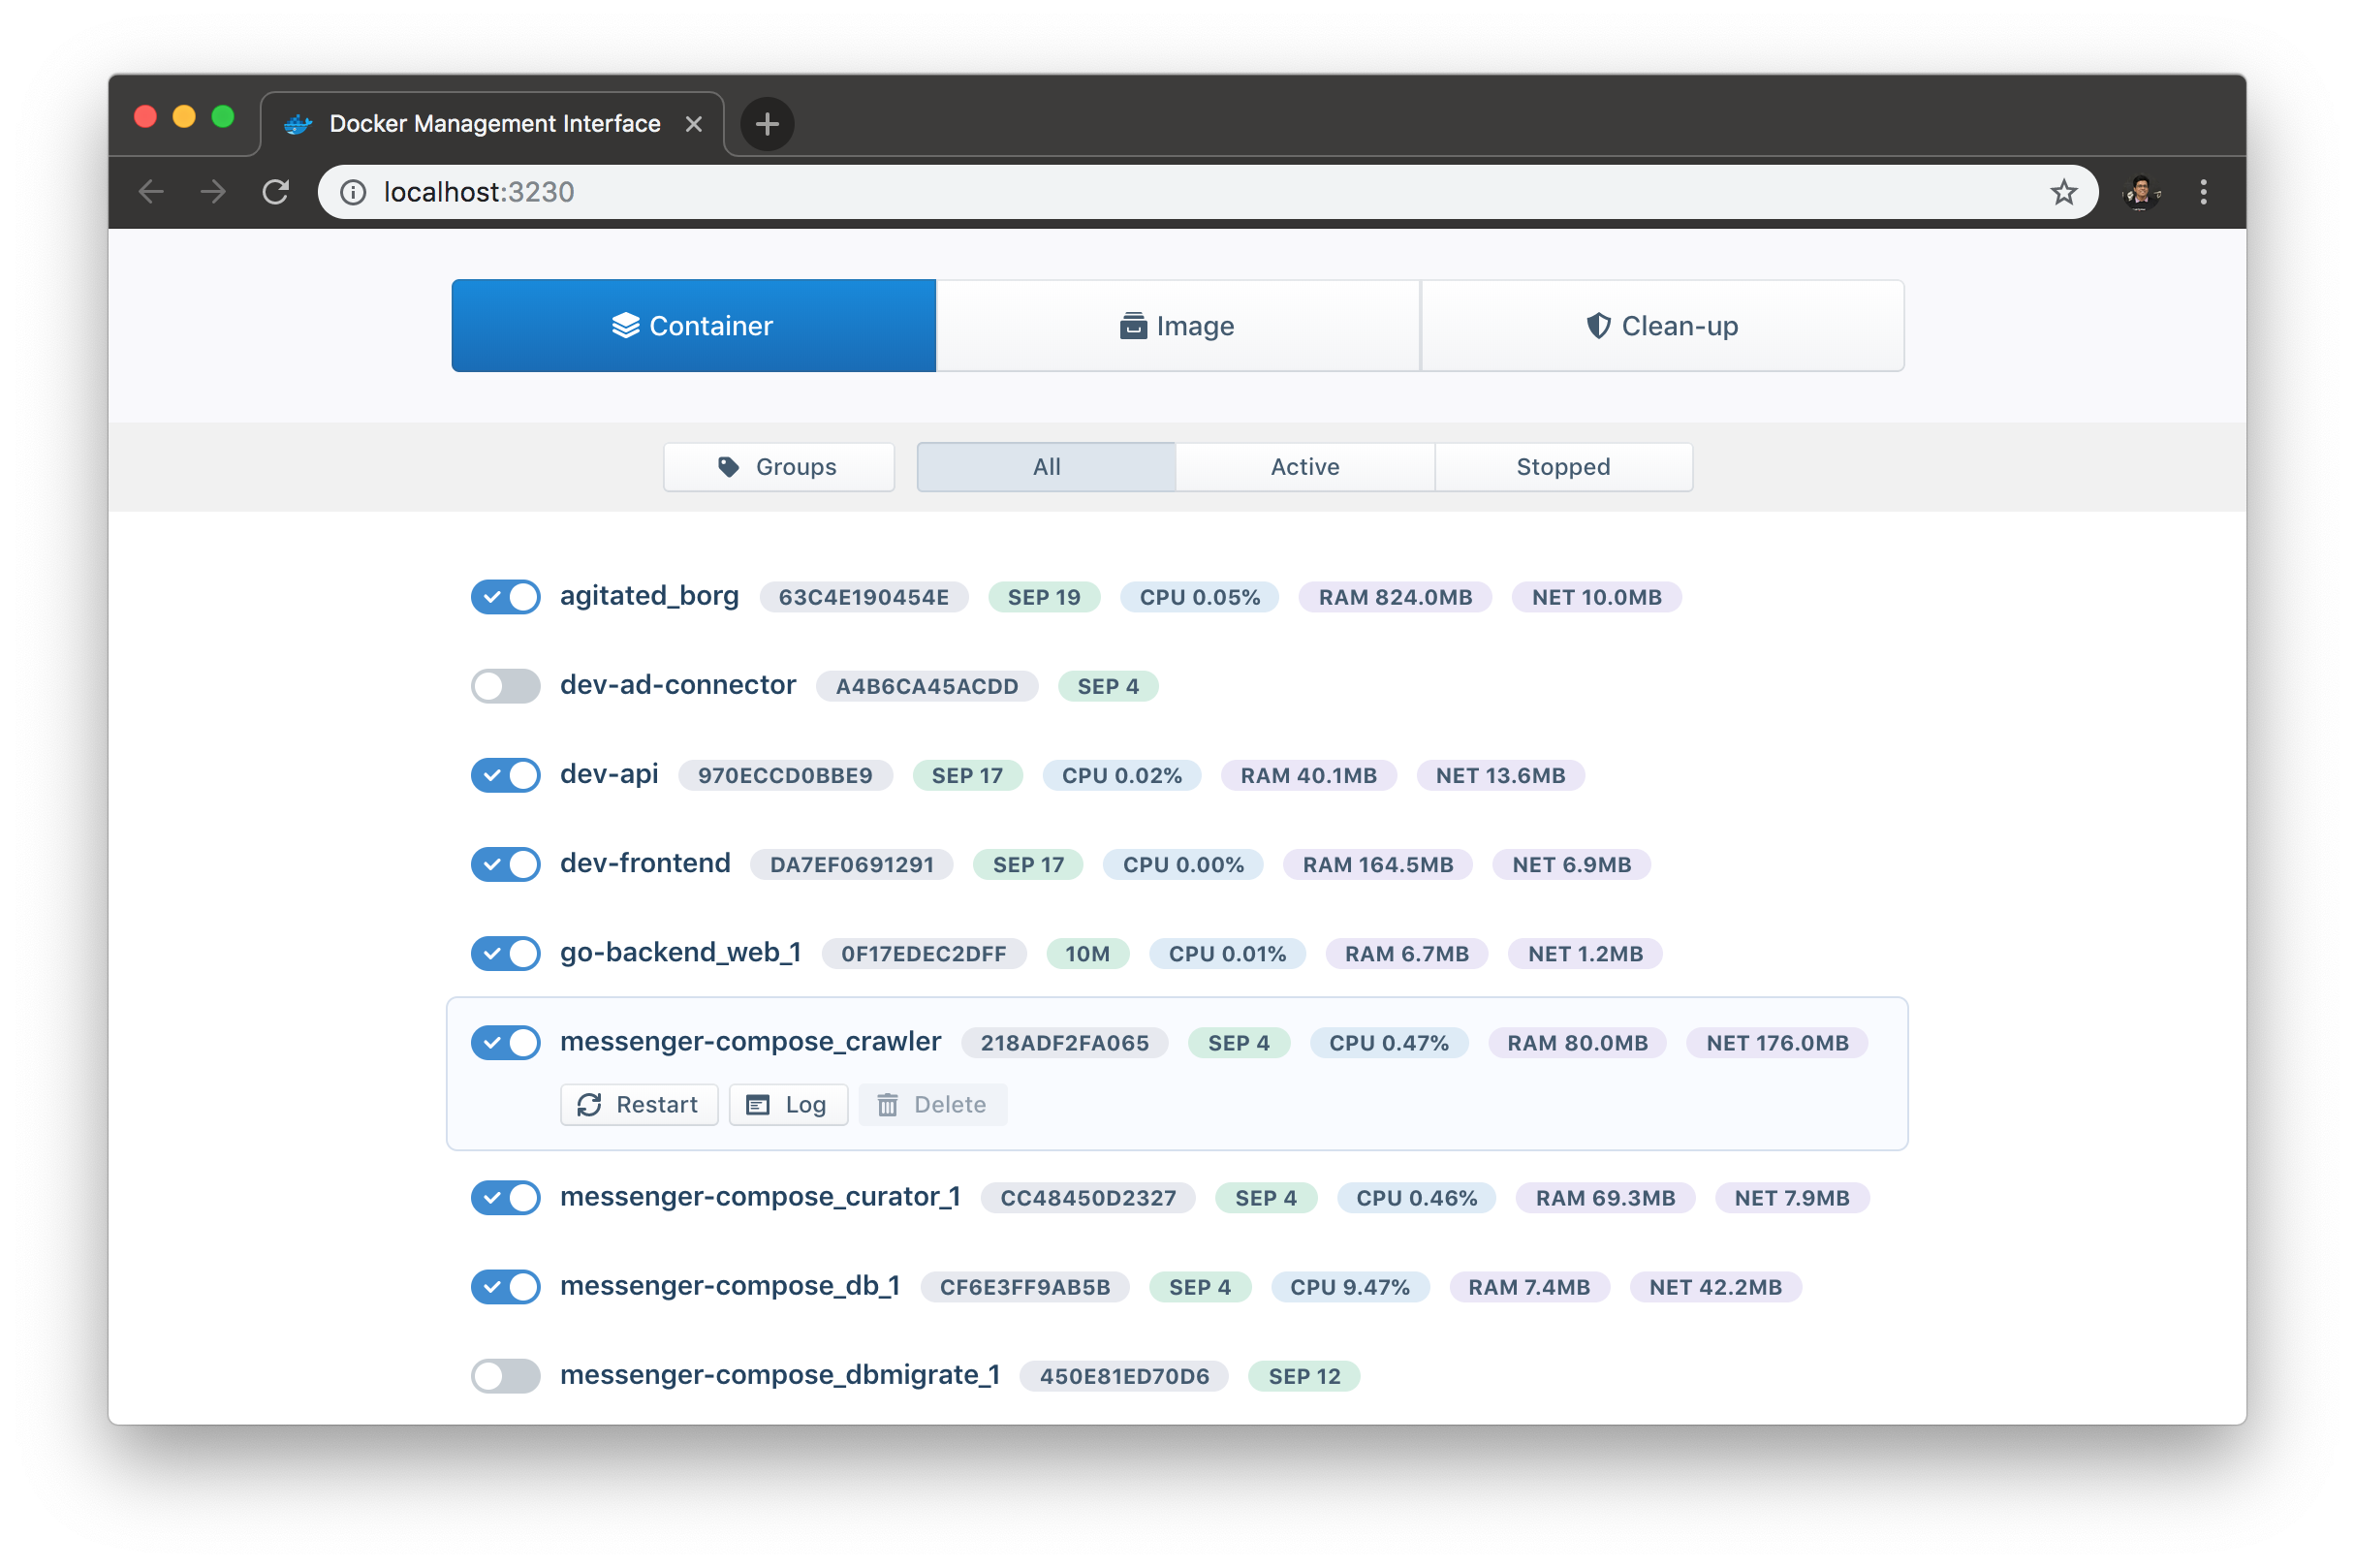Click the Image tab archive icon

1132,326
